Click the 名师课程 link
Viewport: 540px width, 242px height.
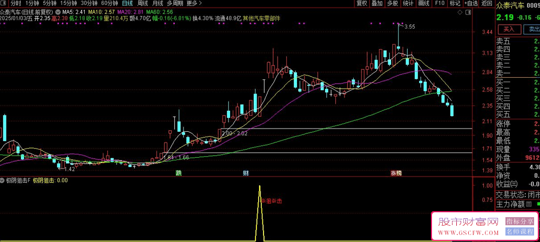[x=519, y=232]
